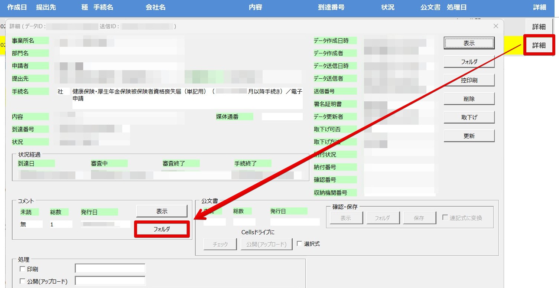
Task: Click 保存 in the 確認・保存 group
Action: [419, 218]
